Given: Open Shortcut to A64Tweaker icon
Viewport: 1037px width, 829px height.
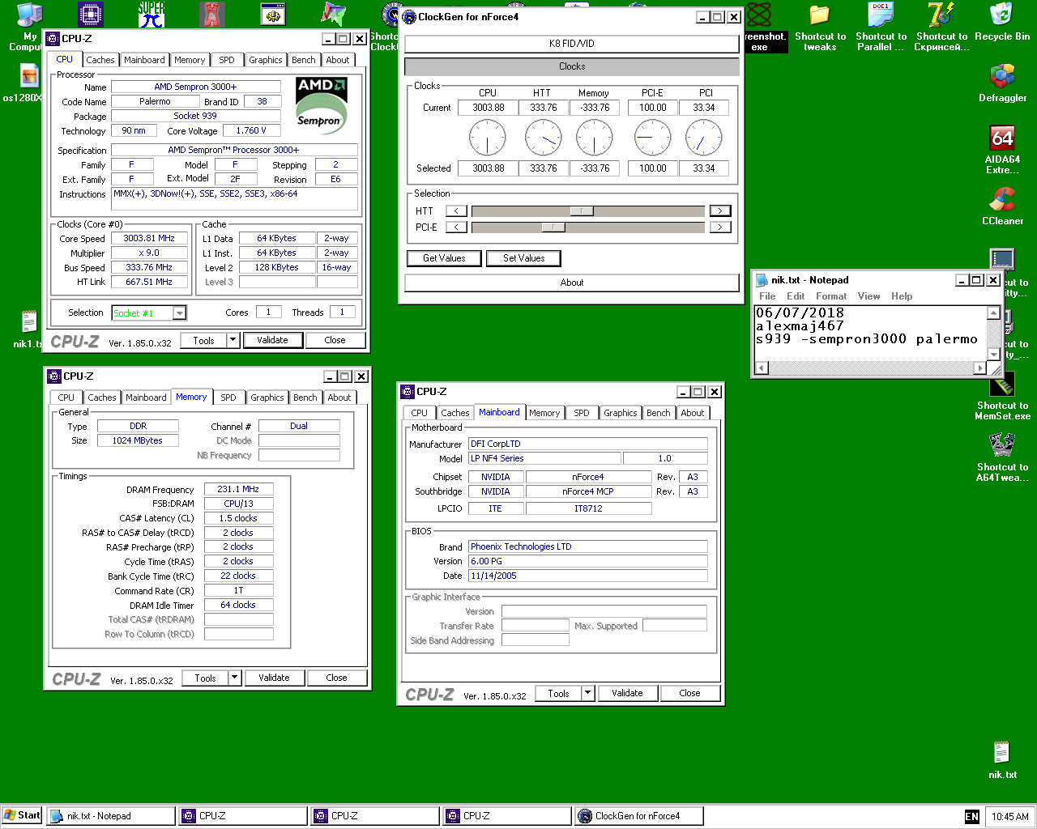Looking at the screenshot, I should [1003, 458].
